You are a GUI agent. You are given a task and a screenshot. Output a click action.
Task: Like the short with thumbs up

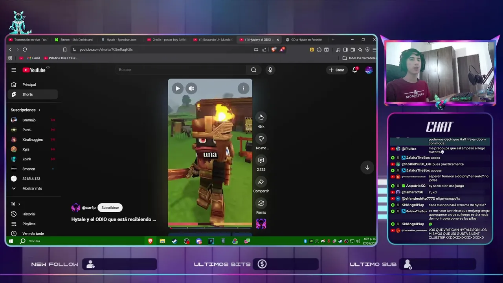[x=261, y=117]
